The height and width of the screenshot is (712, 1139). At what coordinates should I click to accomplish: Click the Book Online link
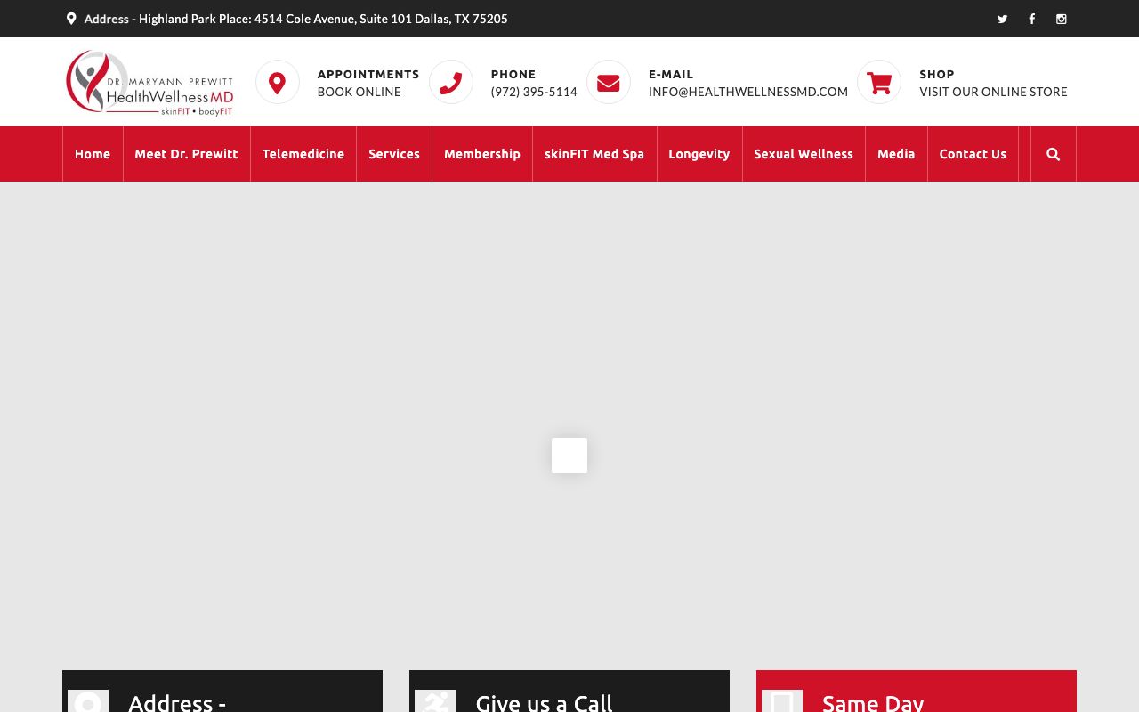(x=359, y=92)
